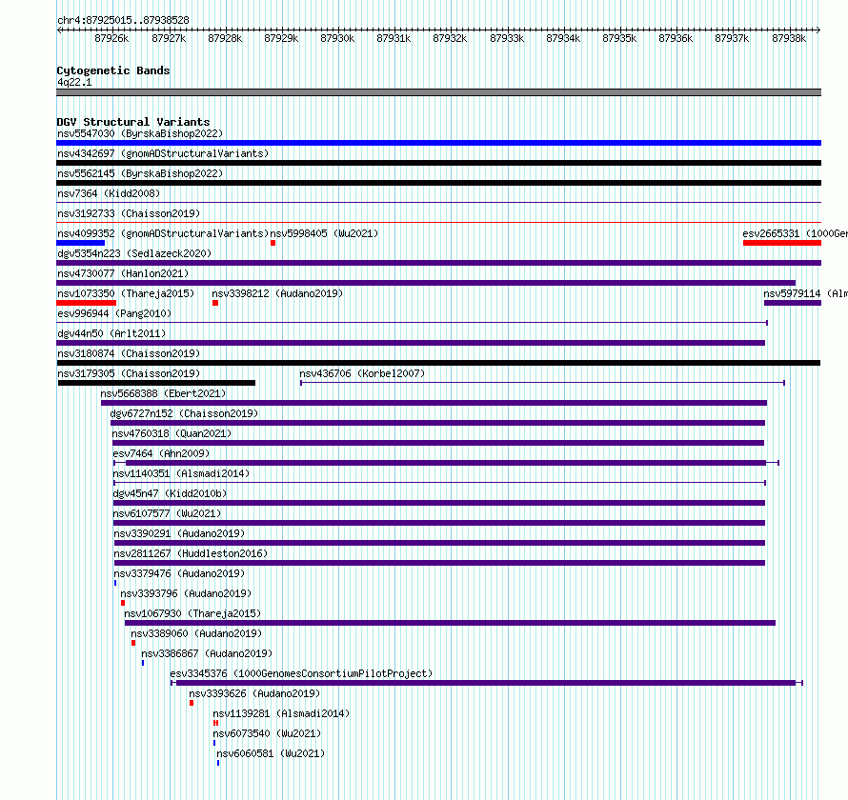Click the Cytogenetic Bands track title
This screenshot has width=848, height=800.
coord(113,70)
